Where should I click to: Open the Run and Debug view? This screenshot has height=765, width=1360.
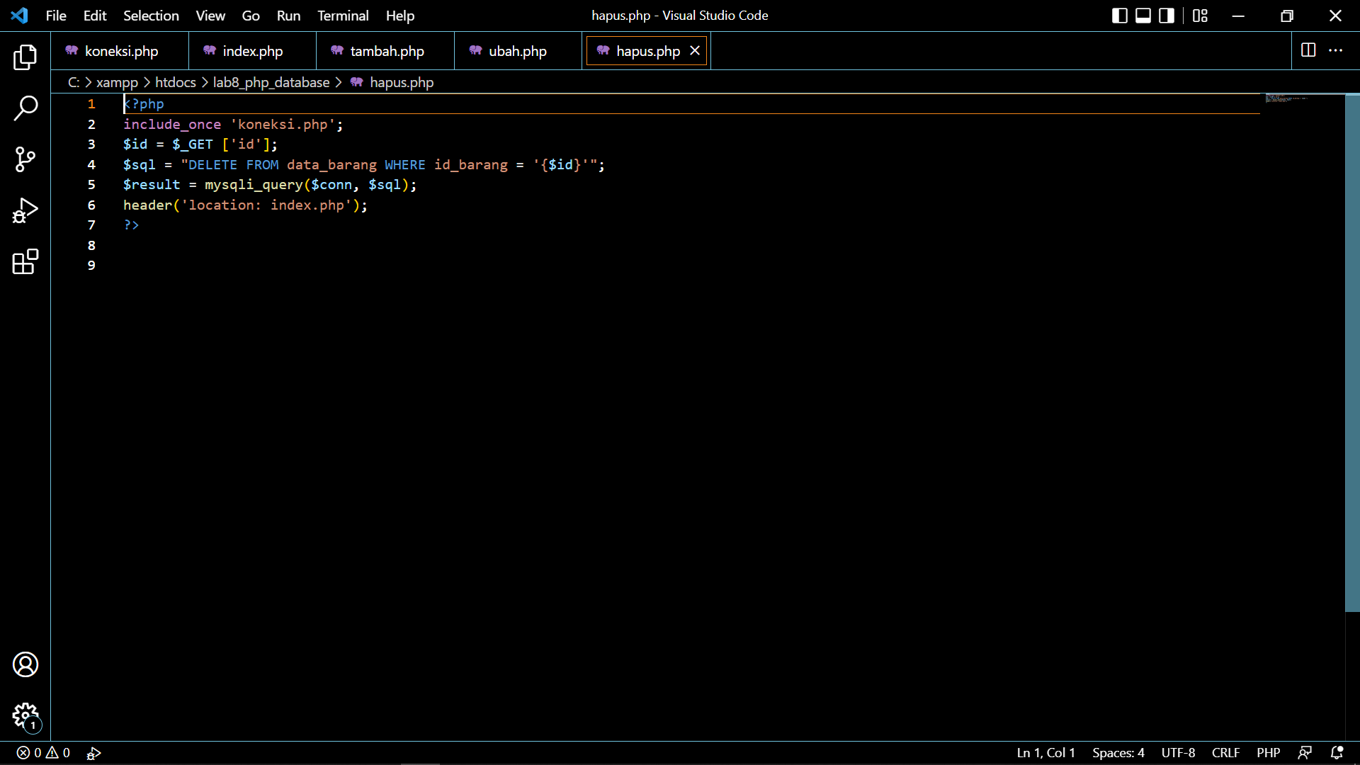coord(25,210)
